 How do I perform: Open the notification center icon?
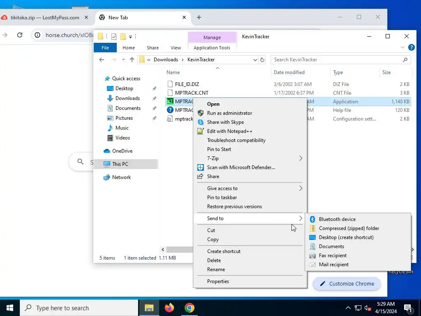pyautogui.click(x=408, y=308)
